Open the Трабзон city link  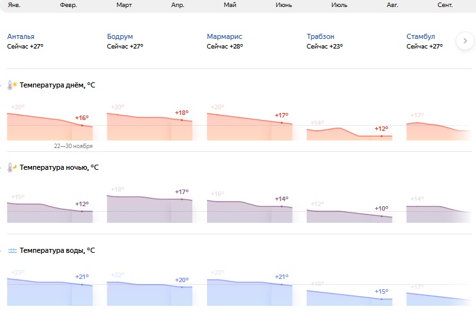(x=321, y=36)
